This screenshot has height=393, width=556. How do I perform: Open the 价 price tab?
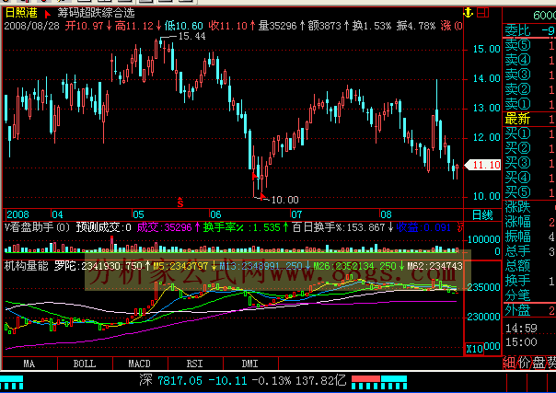coord(524,363)
